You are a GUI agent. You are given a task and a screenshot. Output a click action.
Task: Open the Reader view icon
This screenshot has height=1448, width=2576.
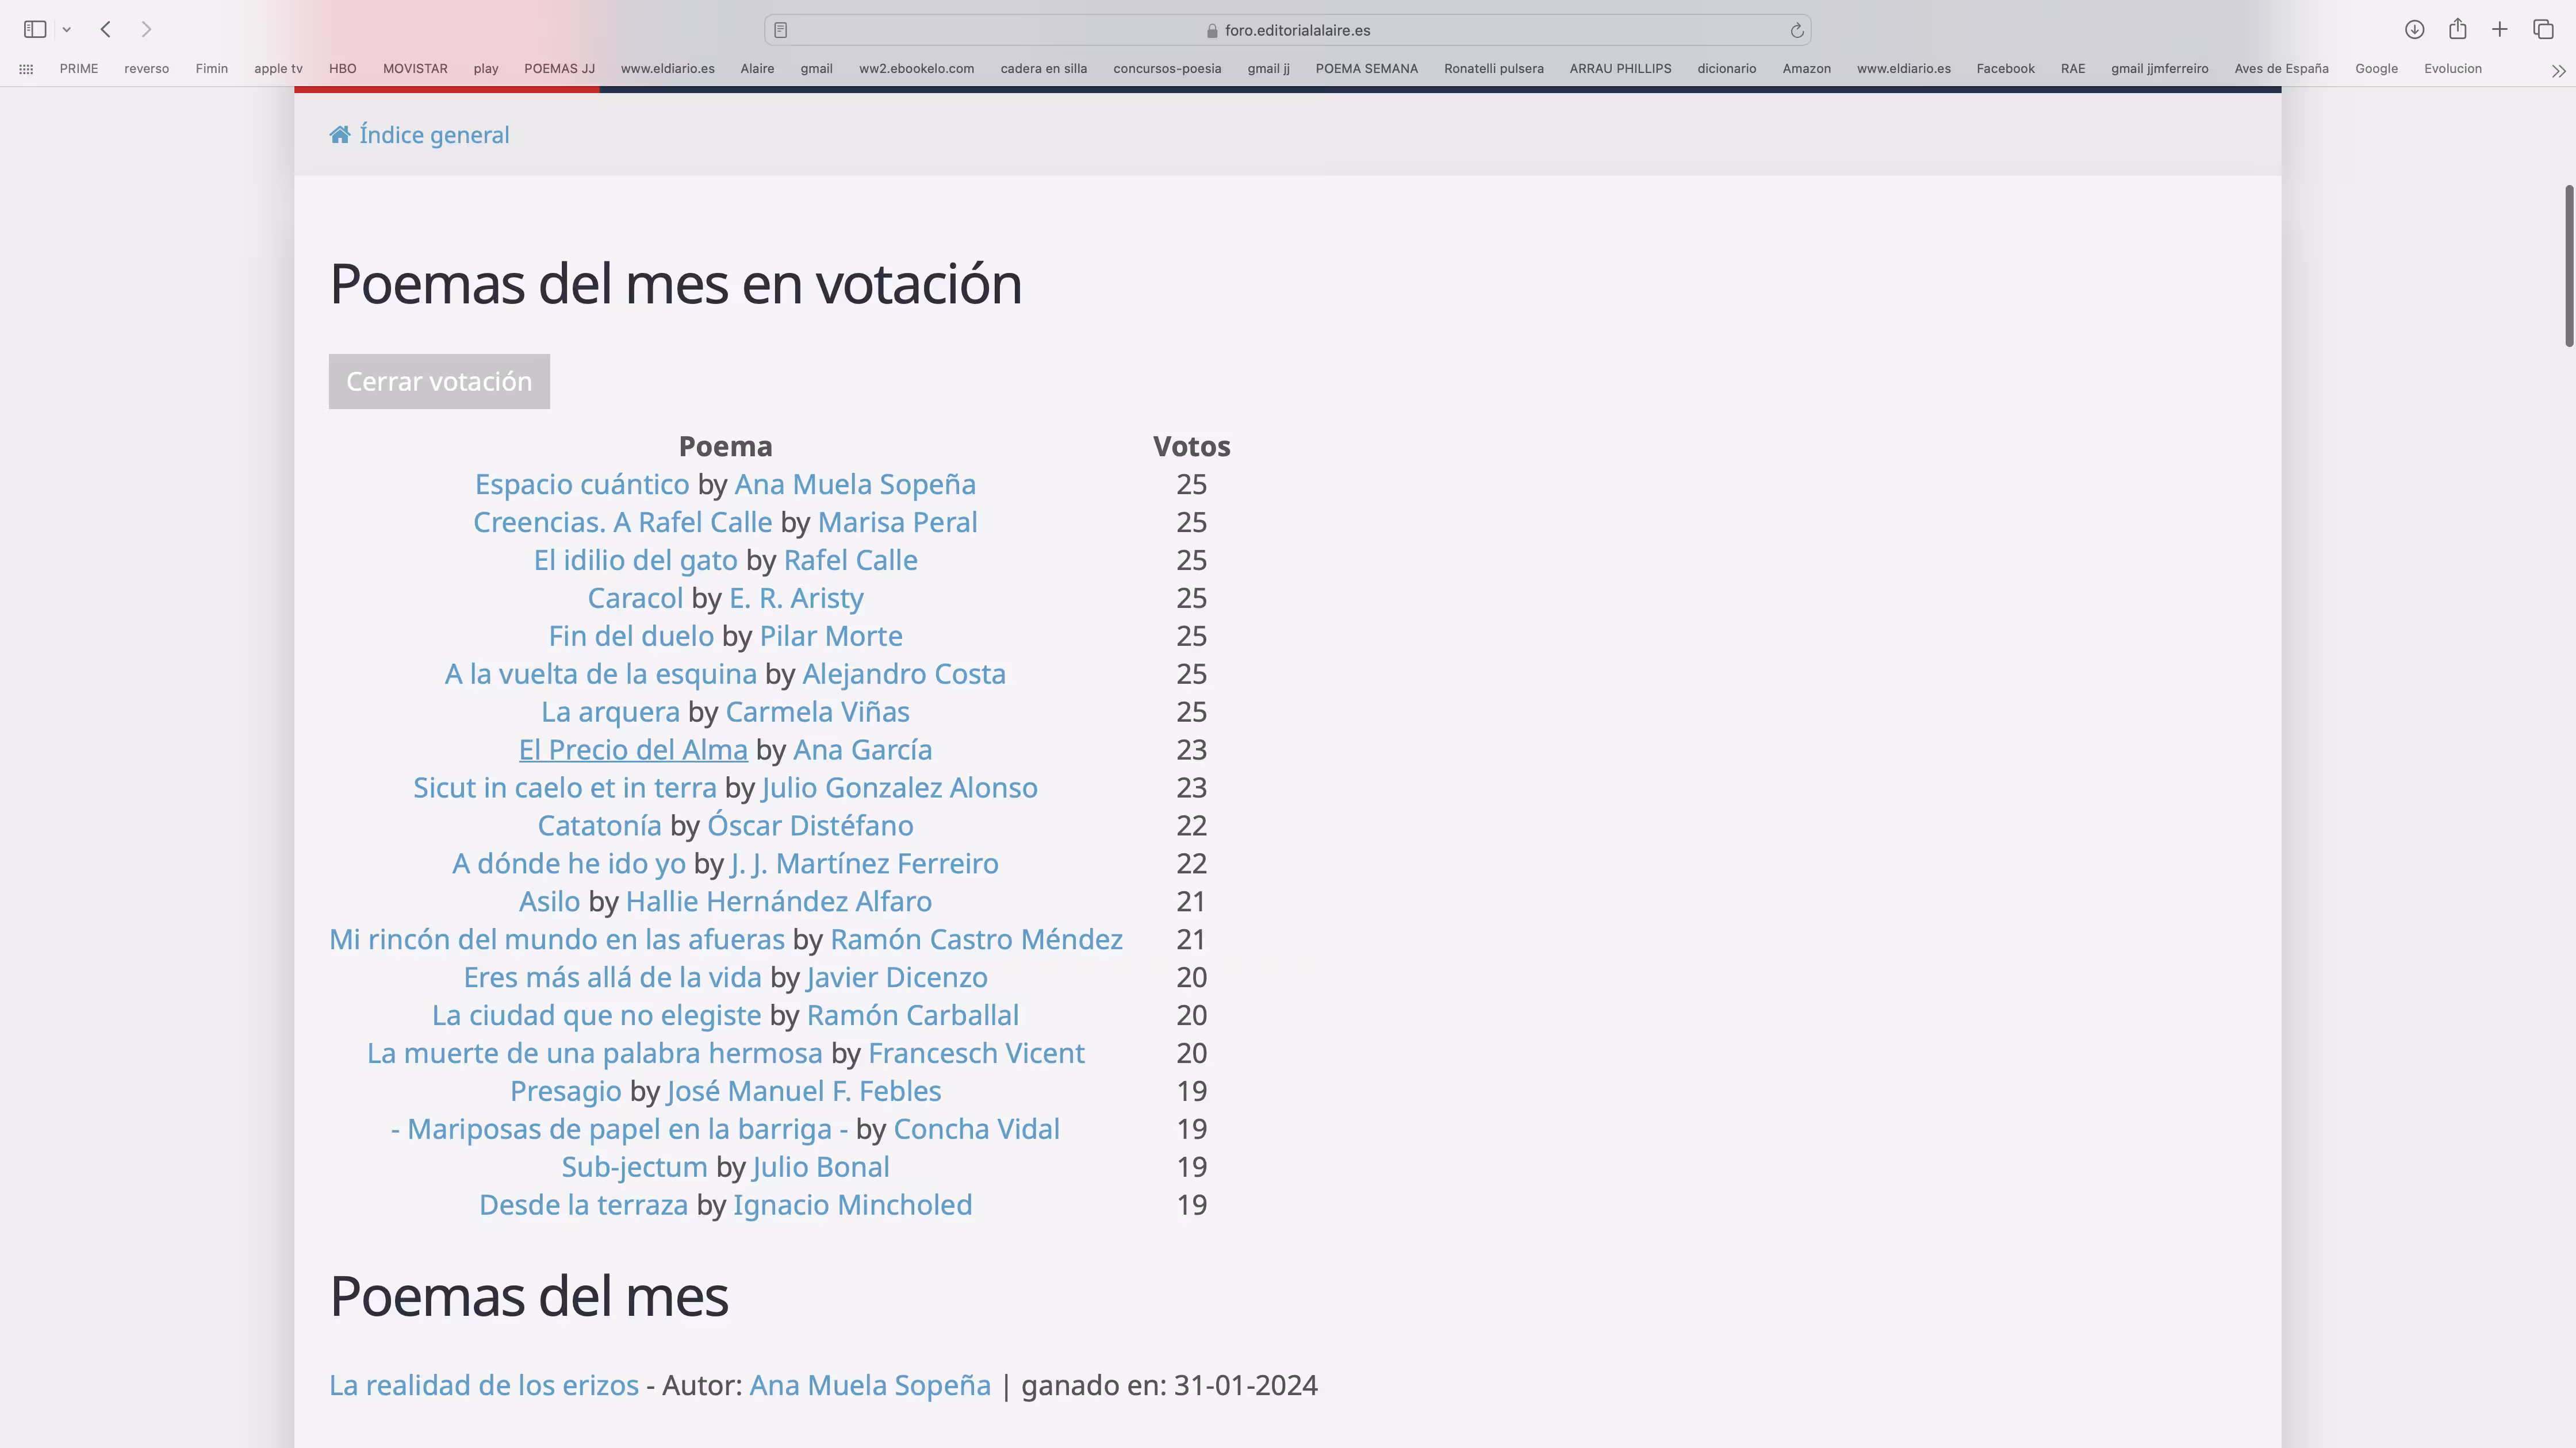click(781, 30)
